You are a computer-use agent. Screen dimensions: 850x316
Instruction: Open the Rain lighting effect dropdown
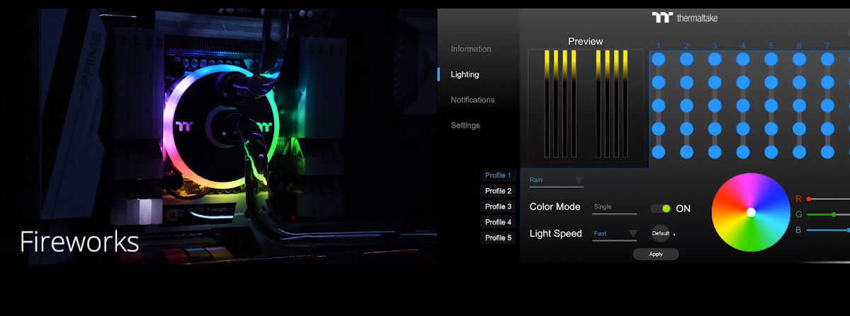tap(557, 181)
